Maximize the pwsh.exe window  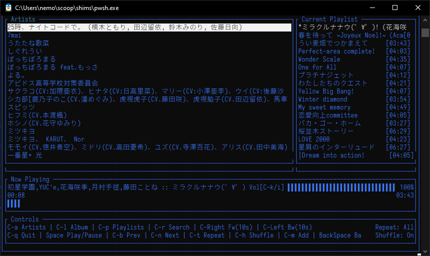click(395, 7)
